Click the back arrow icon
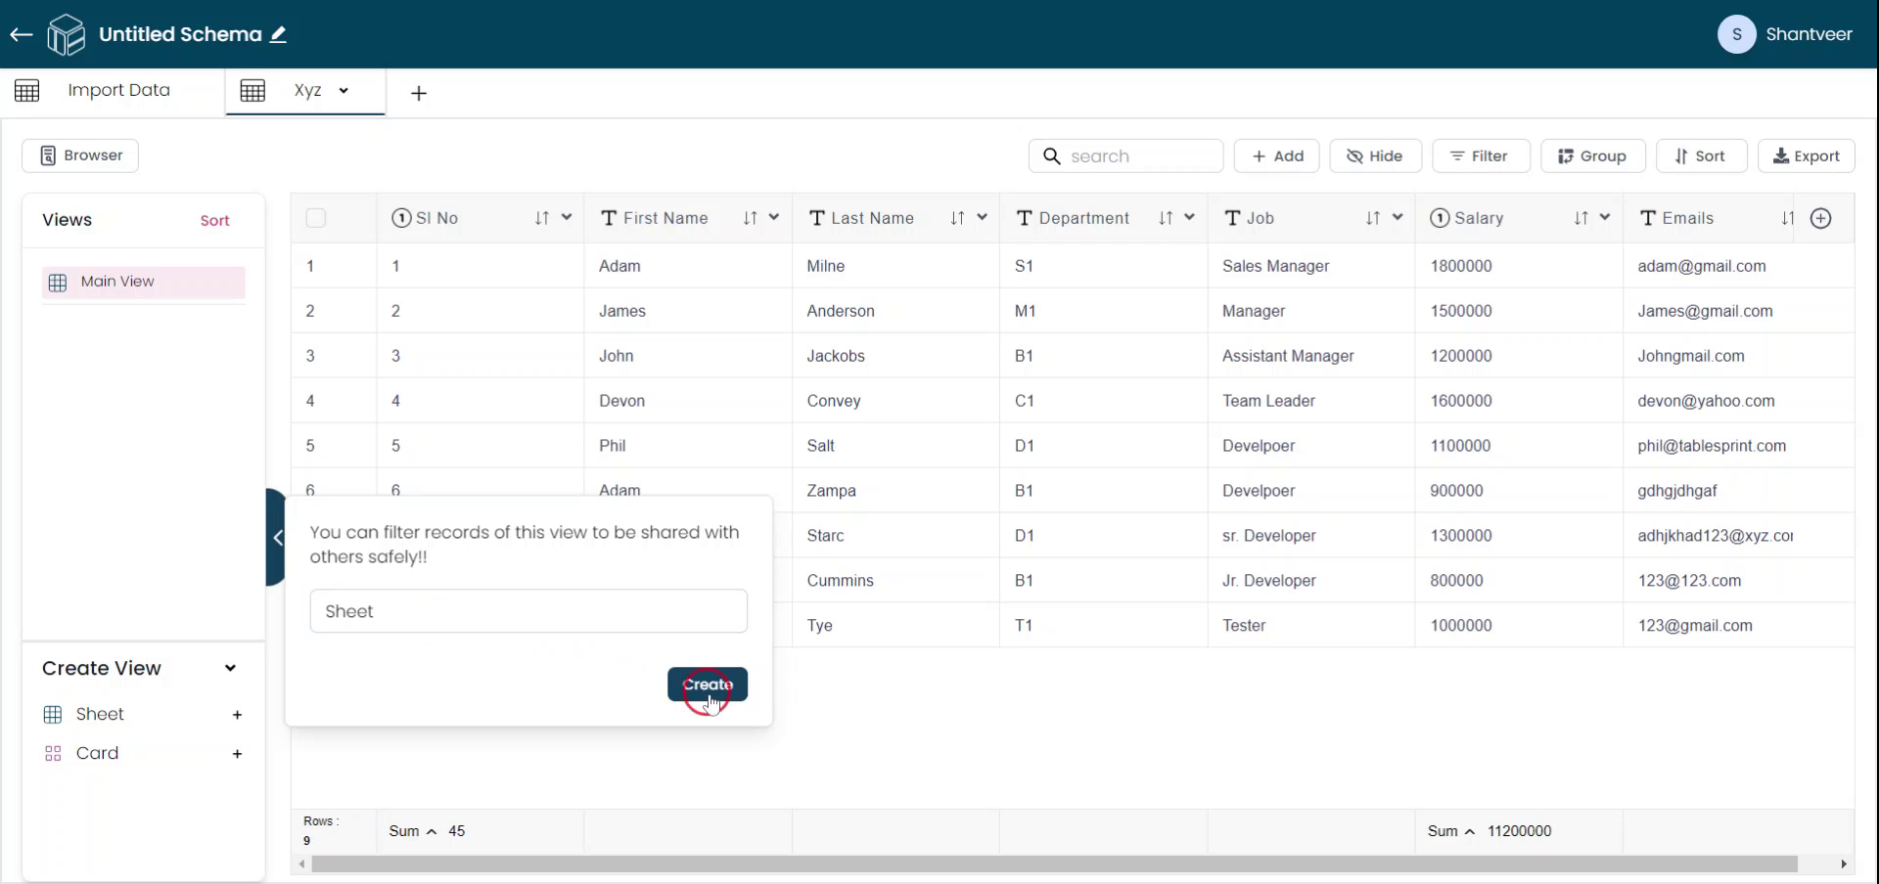Screen dimensions: 1879x884 22,35
